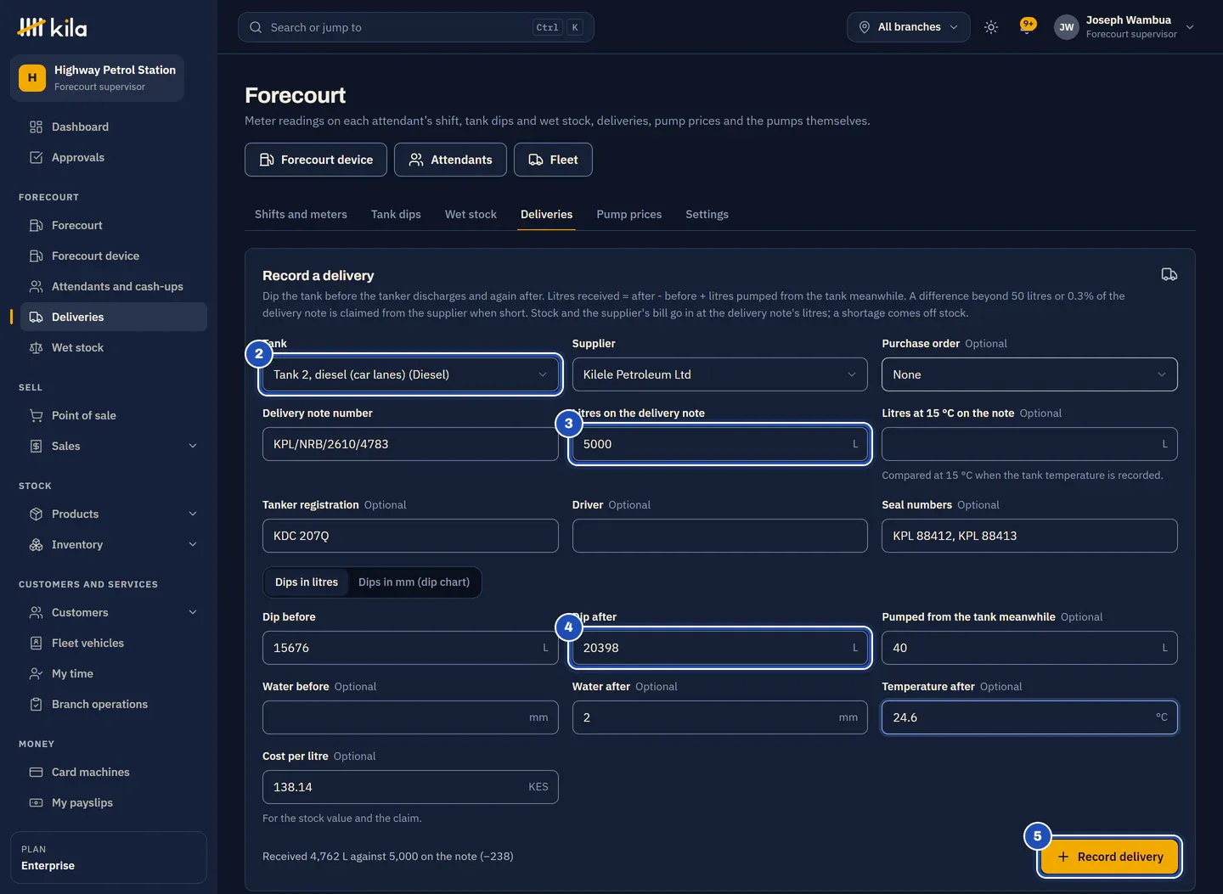Expand the Inventory sidebar section
Screen dimensions: 1223x894
(193, 544)
